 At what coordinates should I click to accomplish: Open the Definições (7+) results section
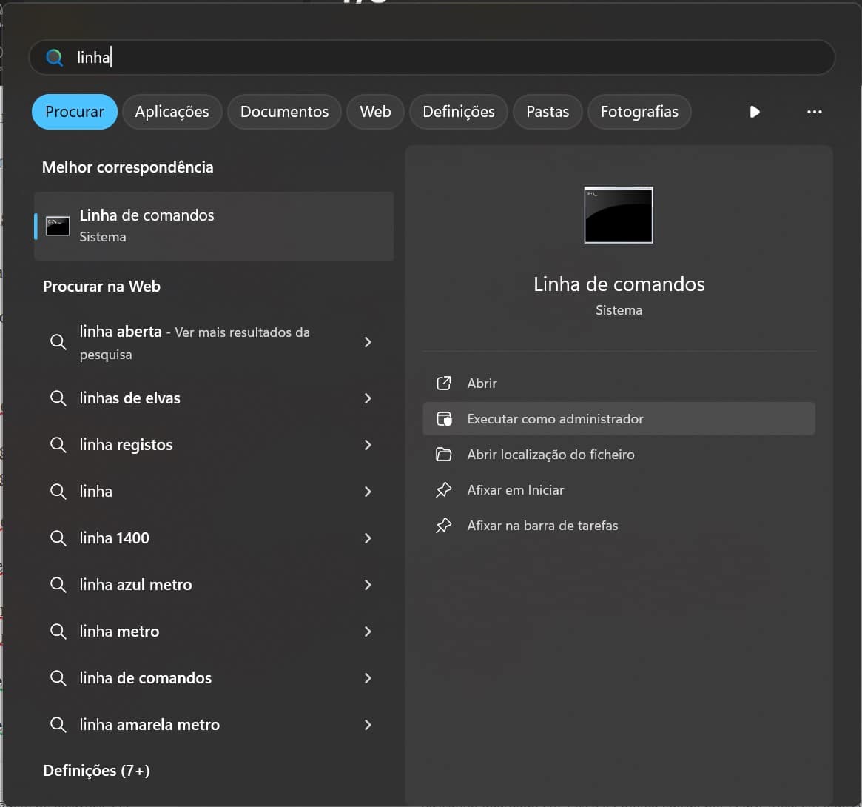pos(96,771)
